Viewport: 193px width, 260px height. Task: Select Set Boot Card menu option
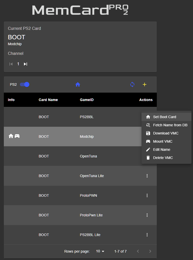pos(164,117)
